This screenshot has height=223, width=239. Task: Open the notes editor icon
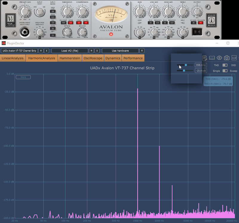[205, 58]
